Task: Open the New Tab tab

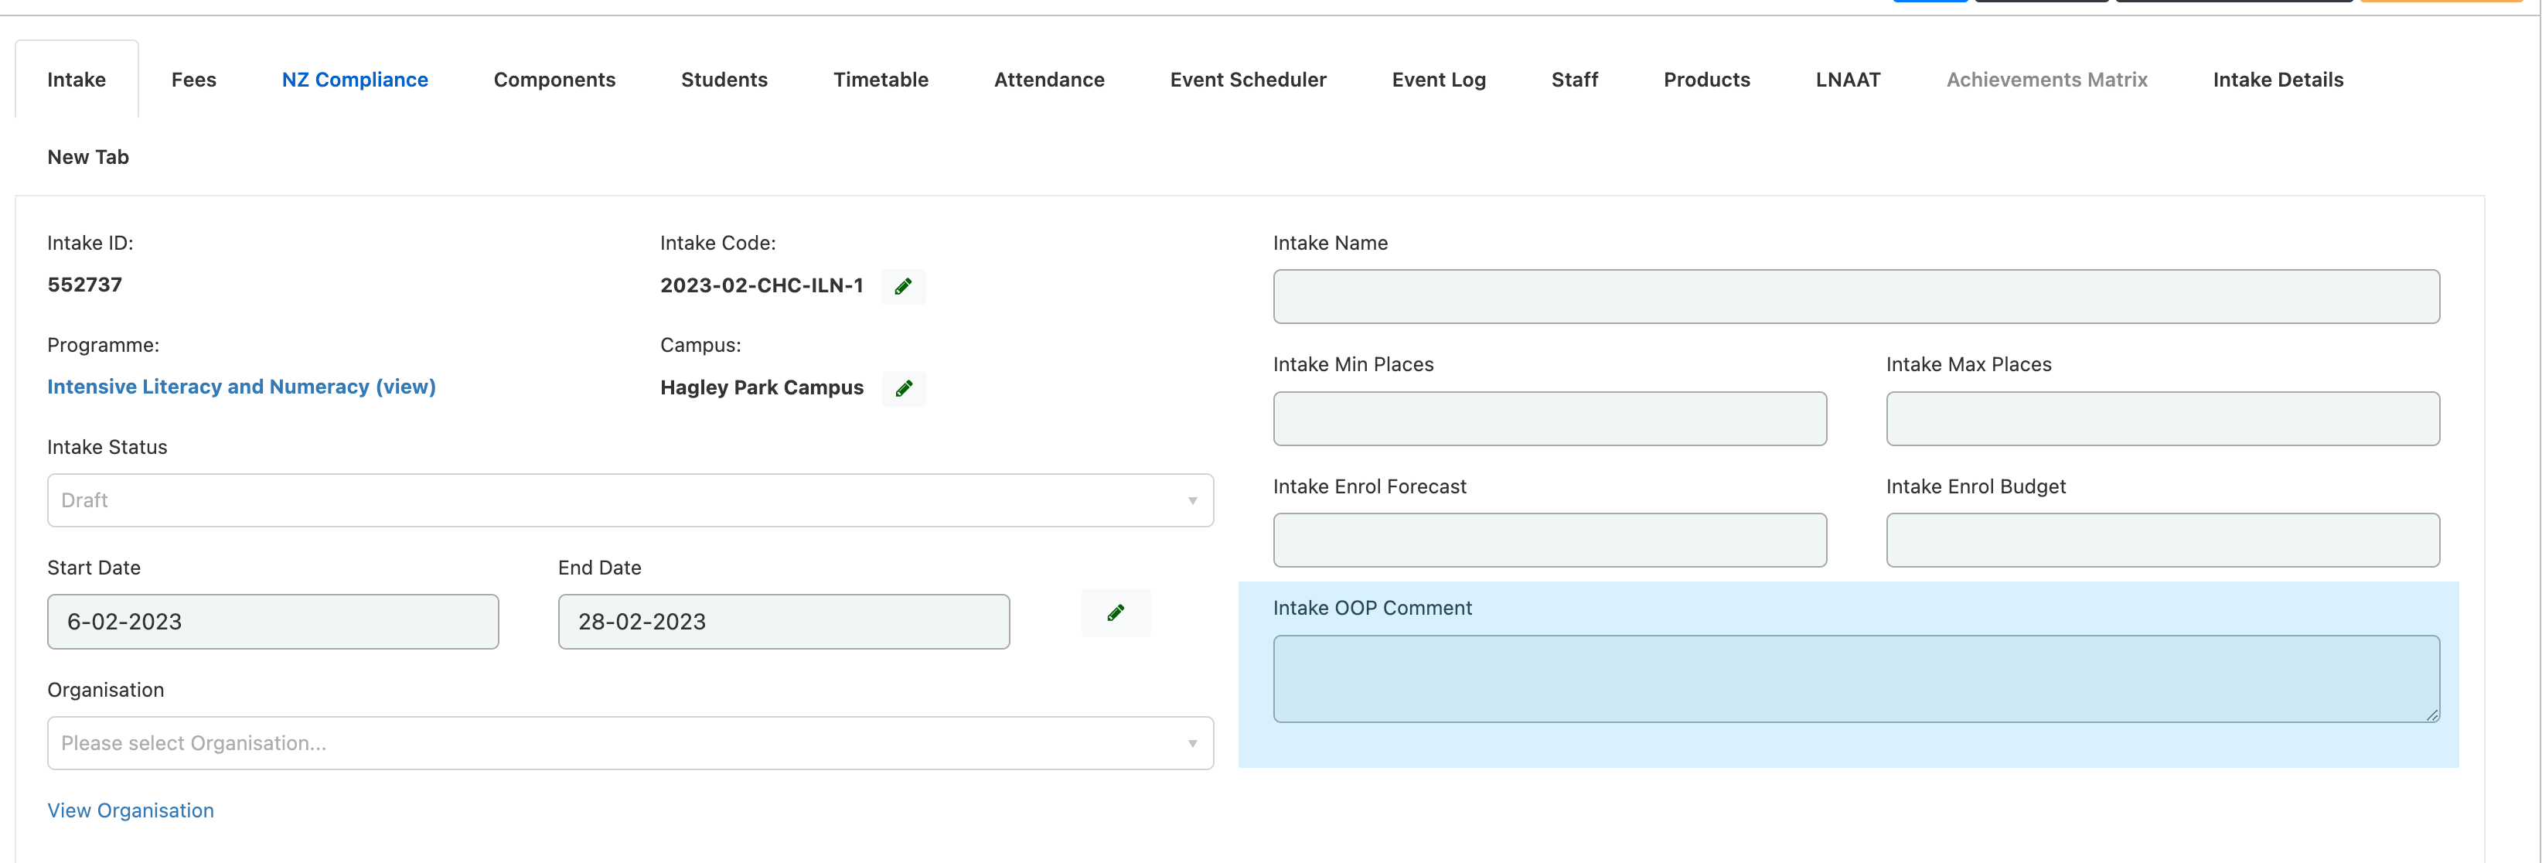Action: click(89, 157)
